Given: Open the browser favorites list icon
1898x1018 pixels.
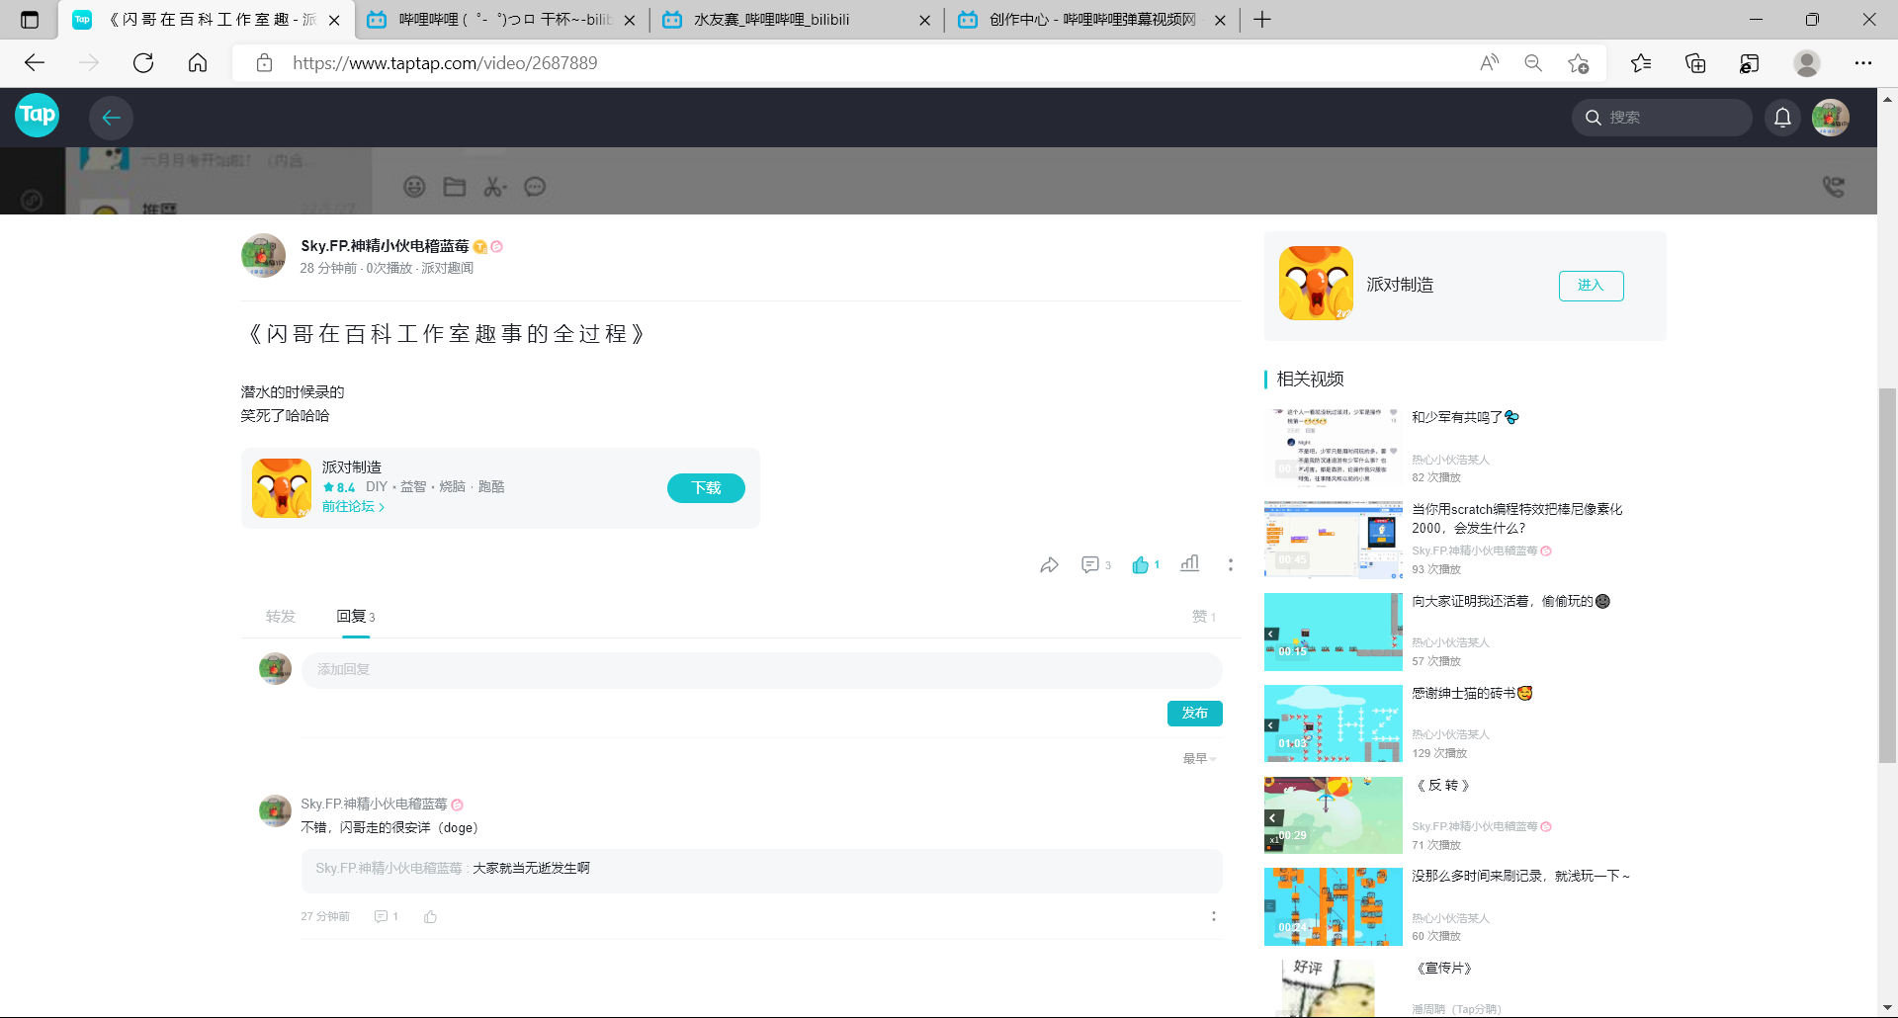Looking at the screenshot, I should click(x=1641, y=63).
